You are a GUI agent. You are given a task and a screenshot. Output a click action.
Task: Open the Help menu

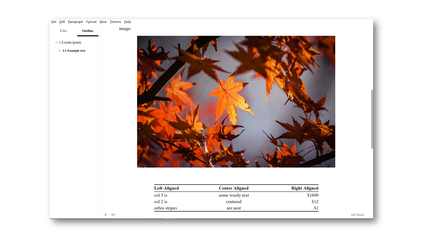coord(128,22)
